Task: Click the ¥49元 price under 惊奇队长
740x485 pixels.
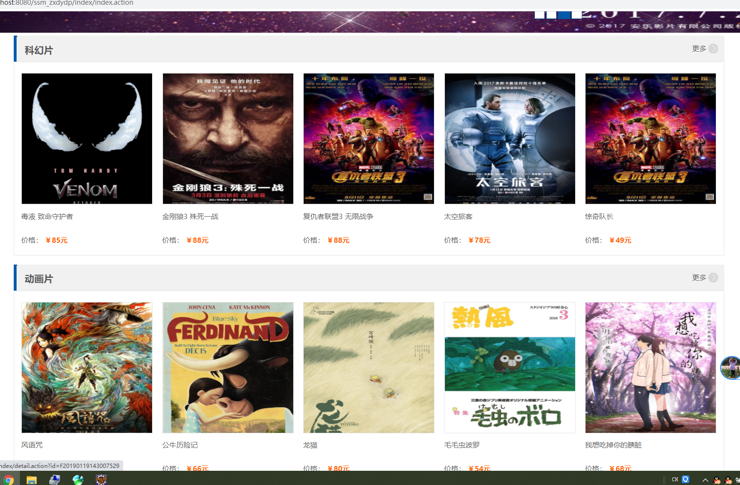Action: [x=620, y=240]
